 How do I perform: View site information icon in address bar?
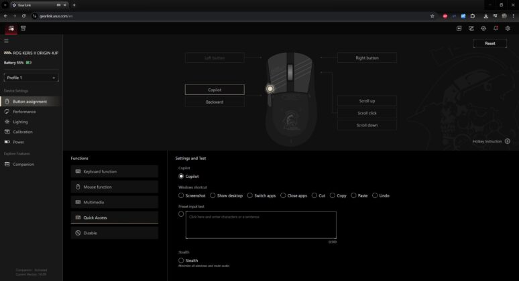coord(34,16)
